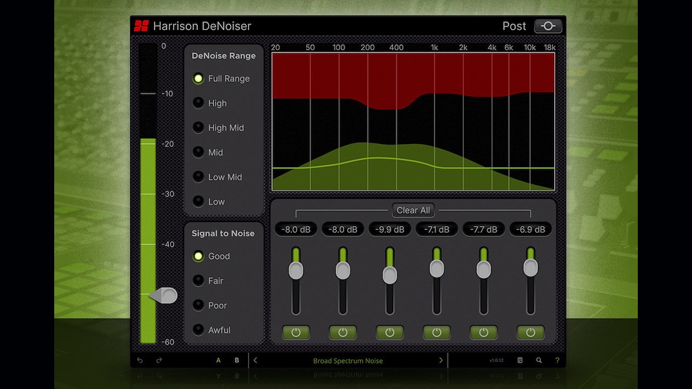This screenshot has width=692, height=389.
Task: Click the redo arrow in bottom bar
Action: 159,361
